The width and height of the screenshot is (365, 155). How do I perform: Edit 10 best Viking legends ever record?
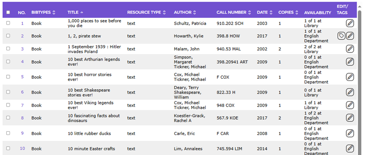(x=350, y=105)
